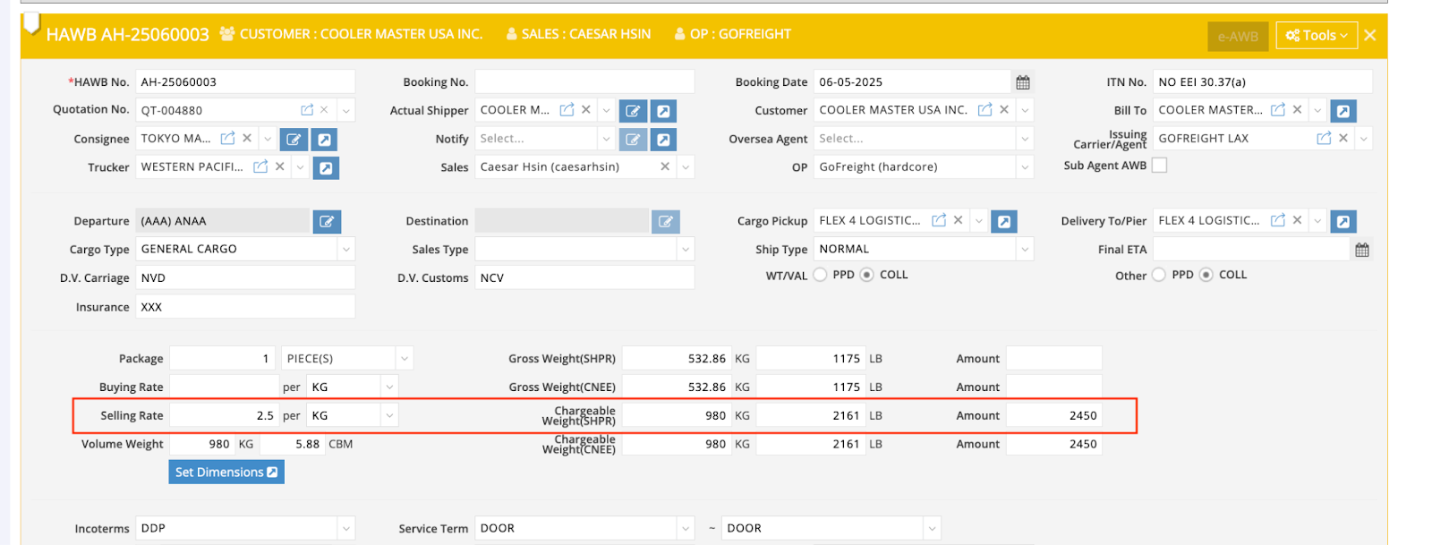Click the Booking Date calendar icon
The height and width of the screenshot is (545, 1432).
tap(1023, 82)
